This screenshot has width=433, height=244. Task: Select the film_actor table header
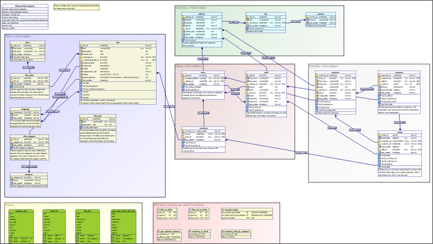click(x=30, y=75)
